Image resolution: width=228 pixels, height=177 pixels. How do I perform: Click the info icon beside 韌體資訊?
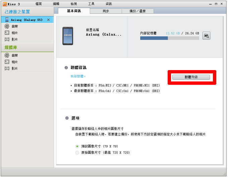pyautogui.click(x=66, y=68)
